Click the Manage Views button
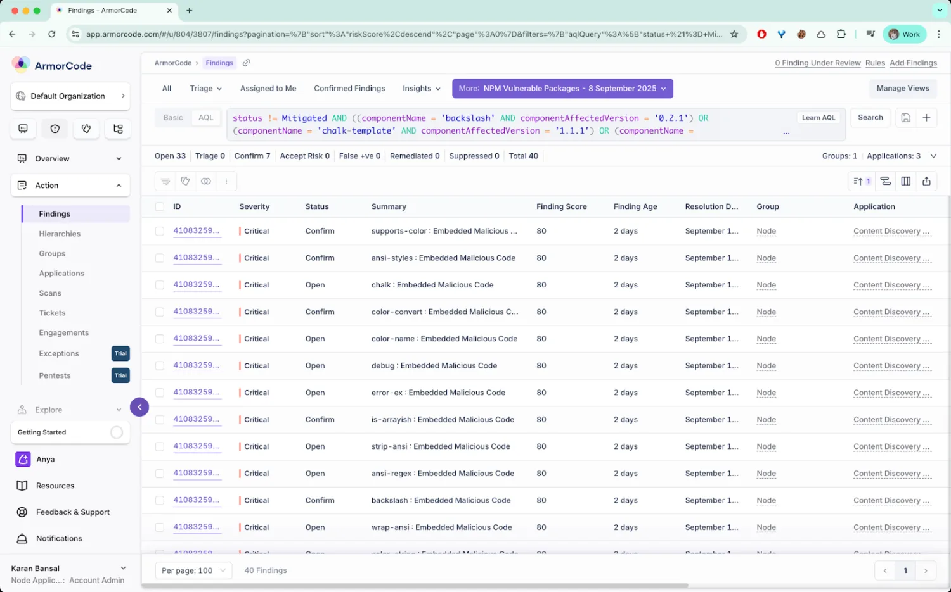951x592 pixels. (902, 89)
